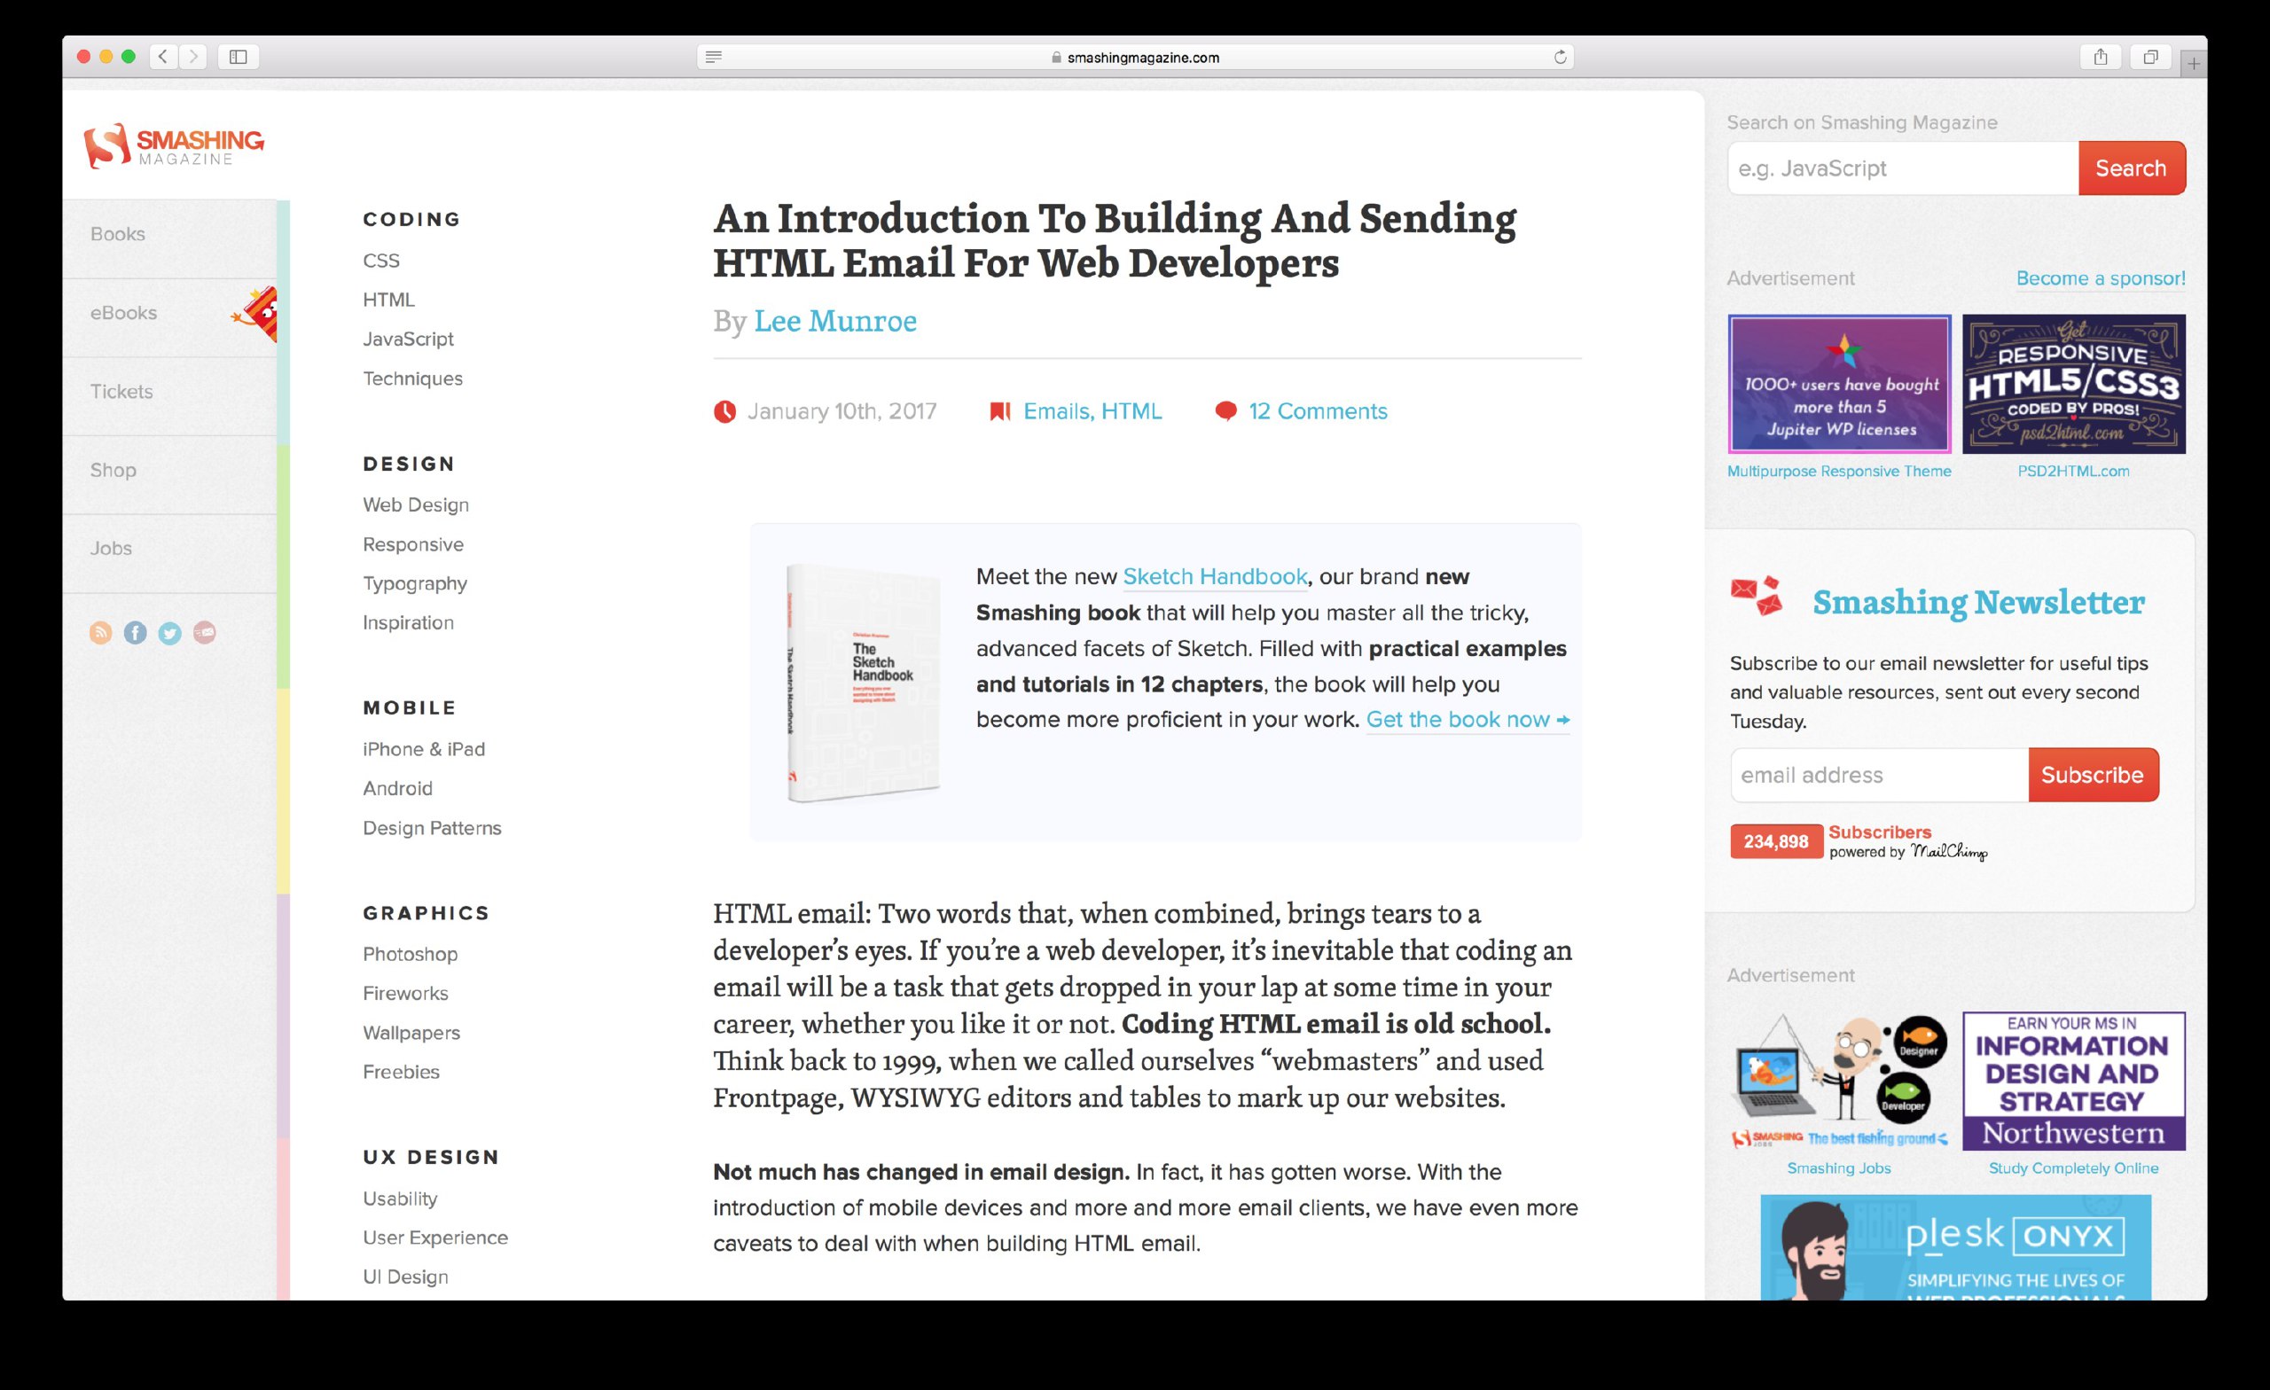Click the red bookmark tag icon
Screen dimensions: 2270x1390
pyautogui.click(x=999, y=411)
